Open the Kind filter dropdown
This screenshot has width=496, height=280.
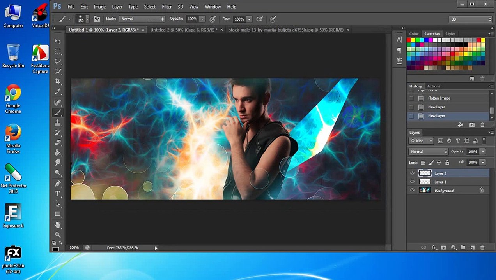421,141
